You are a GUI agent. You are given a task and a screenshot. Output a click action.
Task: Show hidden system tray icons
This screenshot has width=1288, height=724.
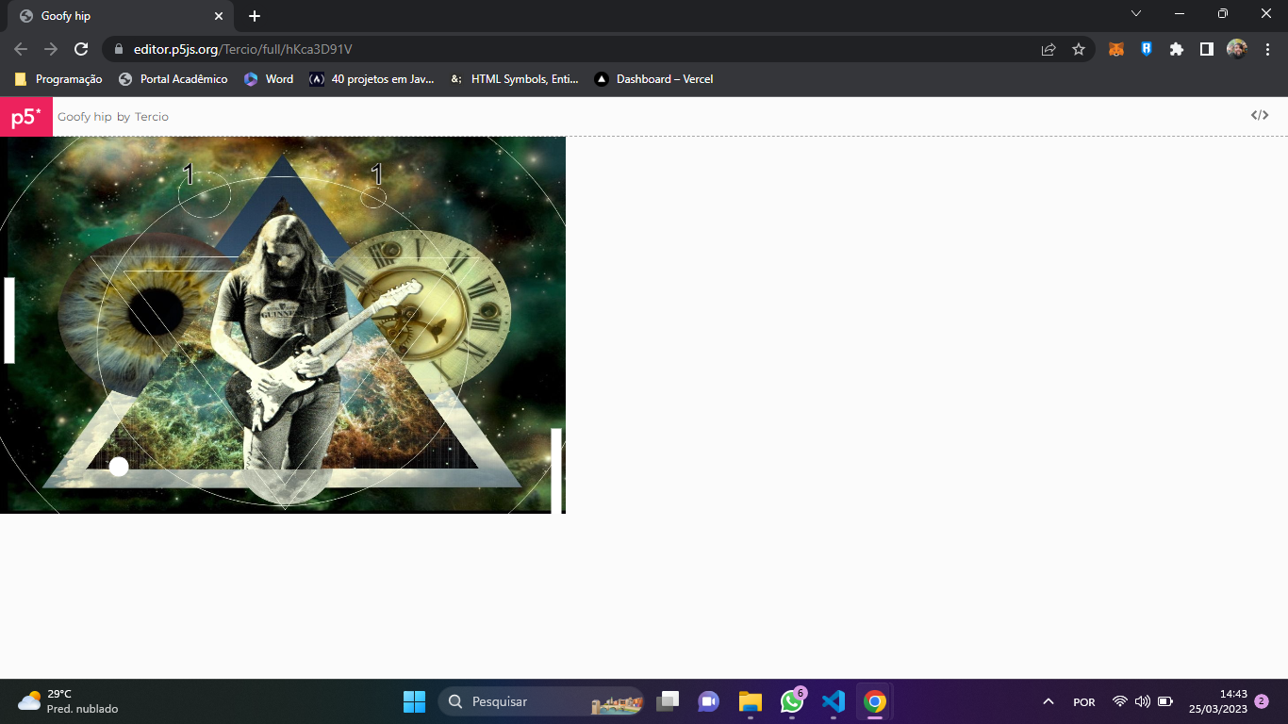click(1048, 701)
